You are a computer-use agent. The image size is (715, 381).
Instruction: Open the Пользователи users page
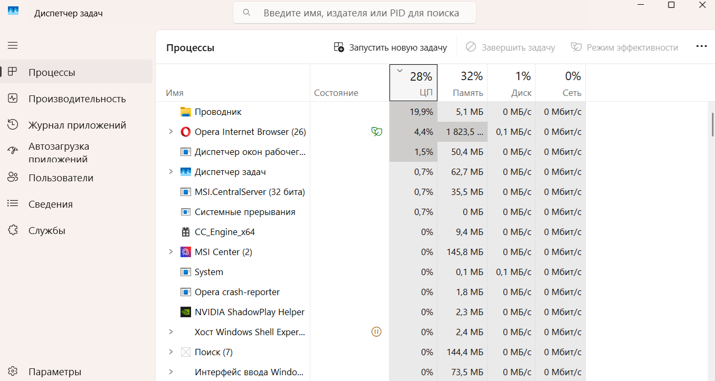61,178
